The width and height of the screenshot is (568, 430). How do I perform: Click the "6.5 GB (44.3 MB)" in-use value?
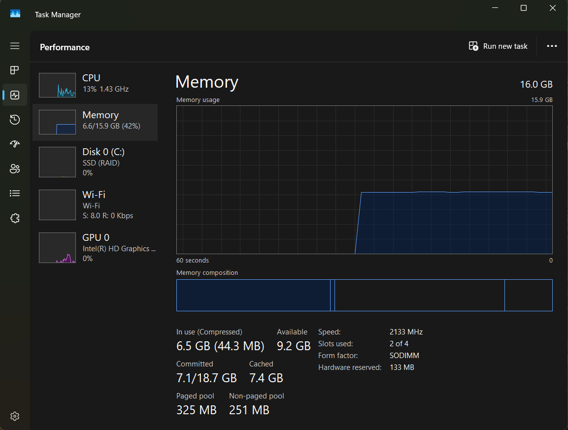point(220,346)
